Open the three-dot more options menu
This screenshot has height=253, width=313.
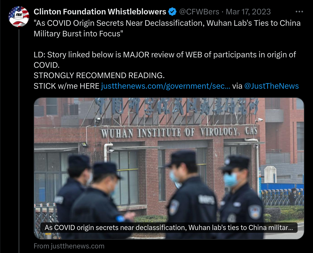coord(299,12)
